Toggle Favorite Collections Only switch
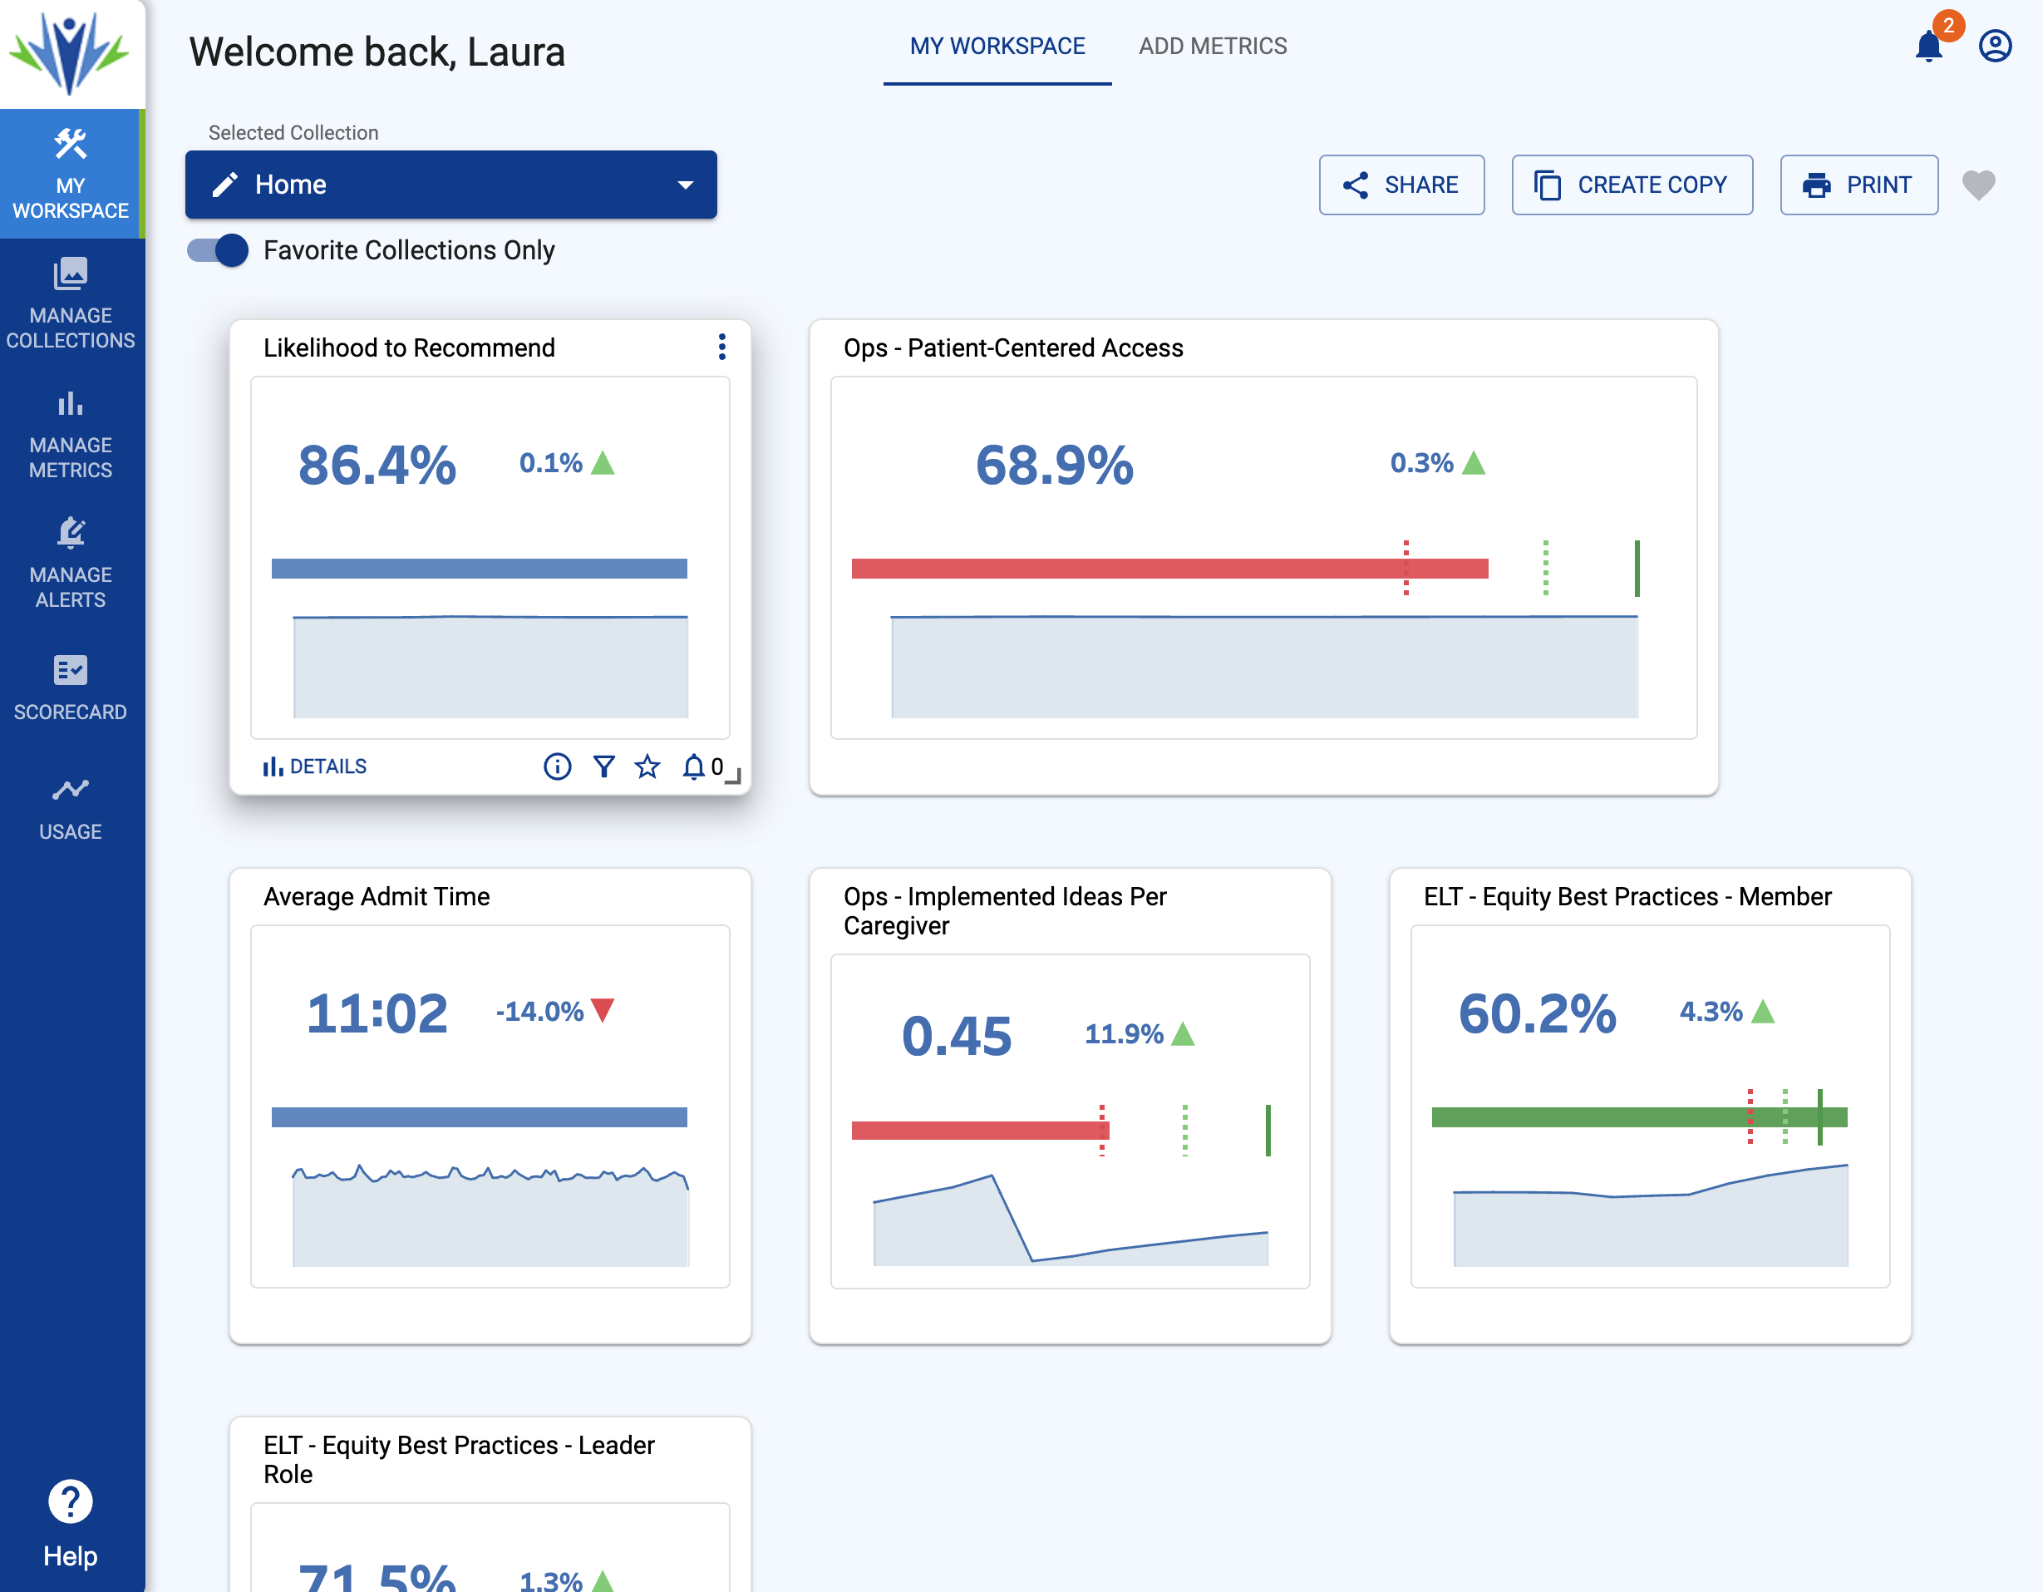The image size is (2043, 1592). pos(218,251)
